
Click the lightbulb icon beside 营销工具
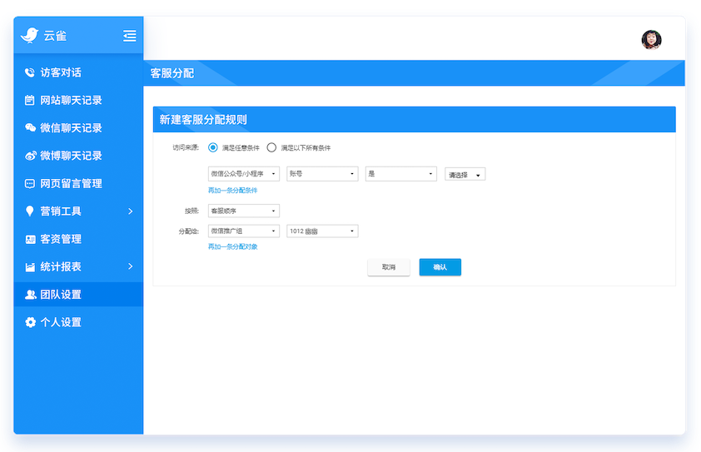(x=29, y=211)
